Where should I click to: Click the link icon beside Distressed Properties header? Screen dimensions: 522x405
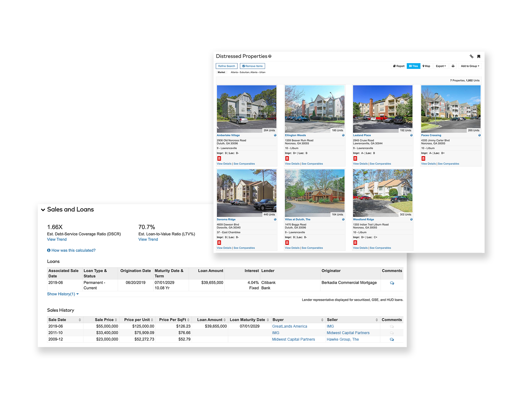(471, 57)
